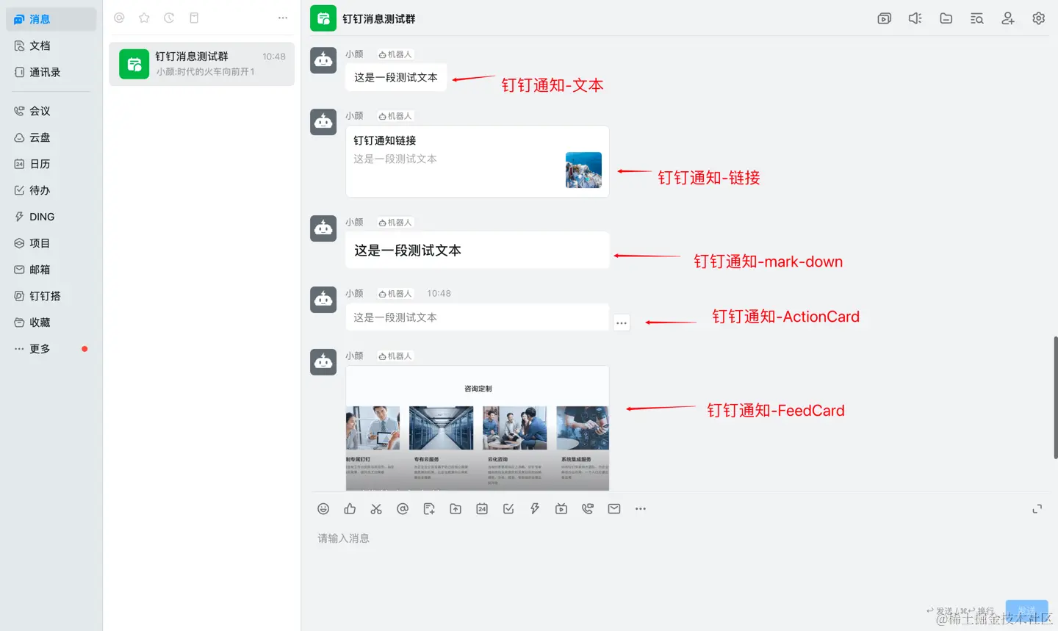The image size is (1058, 631).
Task: Select the 钉钉消息测试群 conversation
Action: (201, 64)
